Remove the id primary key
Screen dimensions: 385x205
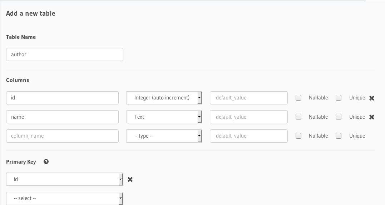130,180
